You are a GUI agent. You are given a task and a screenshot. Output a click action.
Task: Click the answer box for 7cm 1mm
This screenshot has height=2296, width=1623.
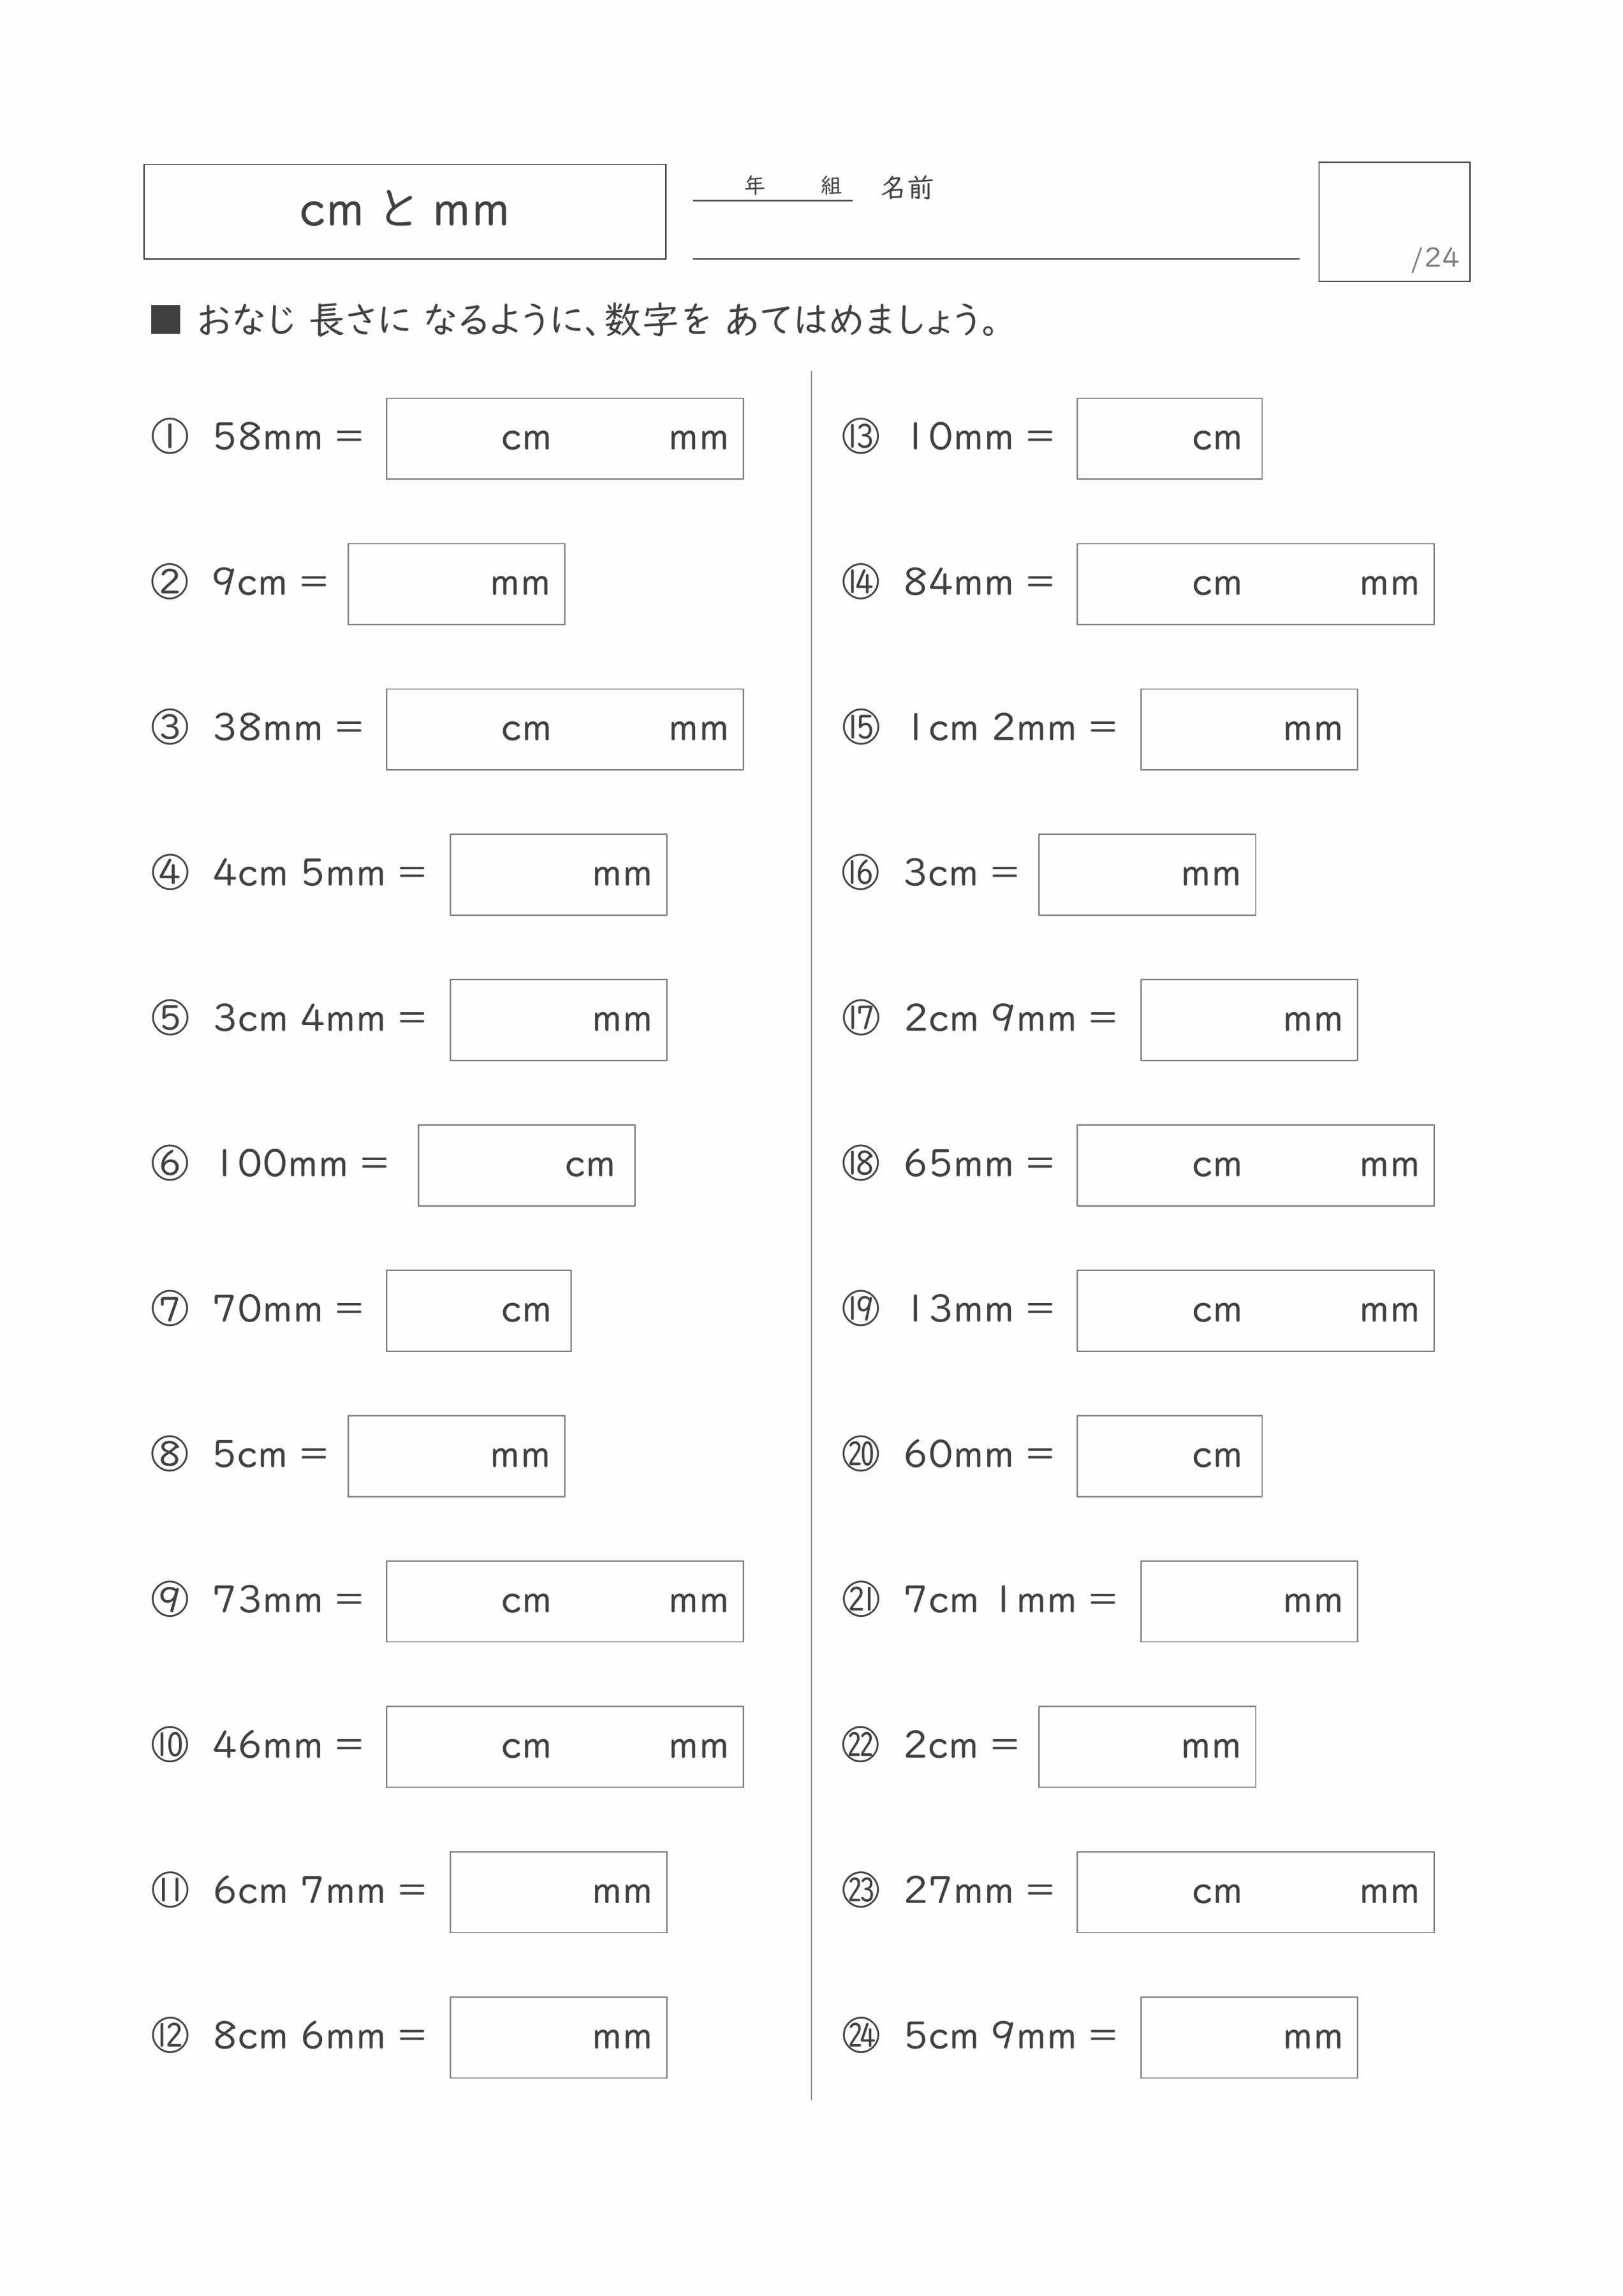[1249, 1601]
